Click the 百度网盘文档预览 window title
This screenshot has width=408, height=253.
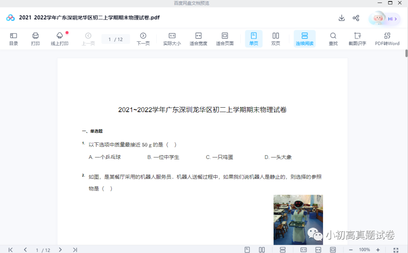(x=192, y=3)
